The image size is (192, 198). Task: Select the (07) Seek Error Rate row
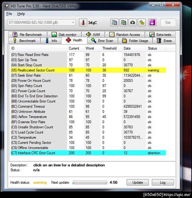click(x=88, y=75)
